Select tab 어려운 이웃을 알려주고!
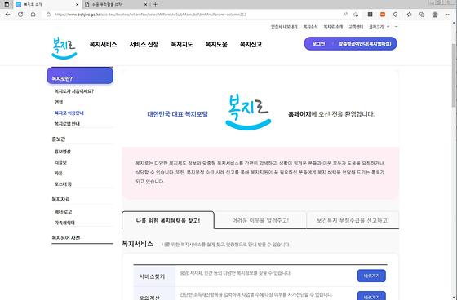The width and height of the screenshot is (457, 300). click(260, 220)
